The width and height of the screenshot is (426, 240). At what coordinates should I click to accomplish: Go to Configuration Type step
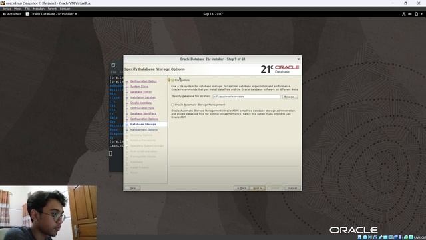coord(142,108)
